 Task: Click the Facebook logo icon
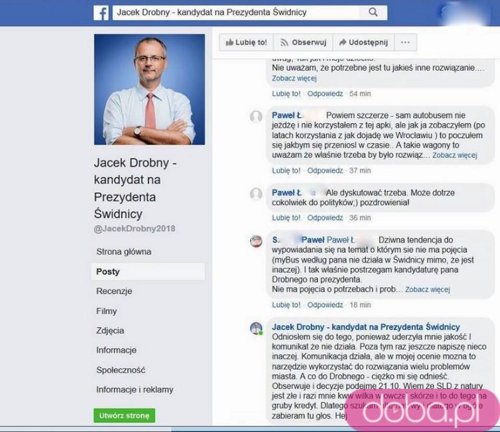tap(101, 13)
